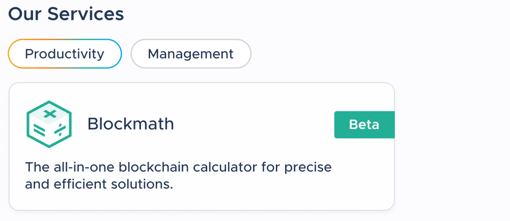Click the Blockmath description paragraph
The image size is (510, 221).
coord(178,176)
